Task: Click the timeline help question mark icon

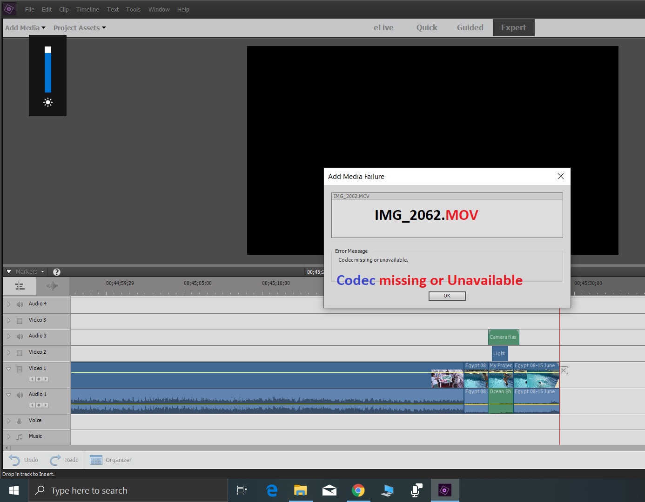Action: (x=57, y=272)
